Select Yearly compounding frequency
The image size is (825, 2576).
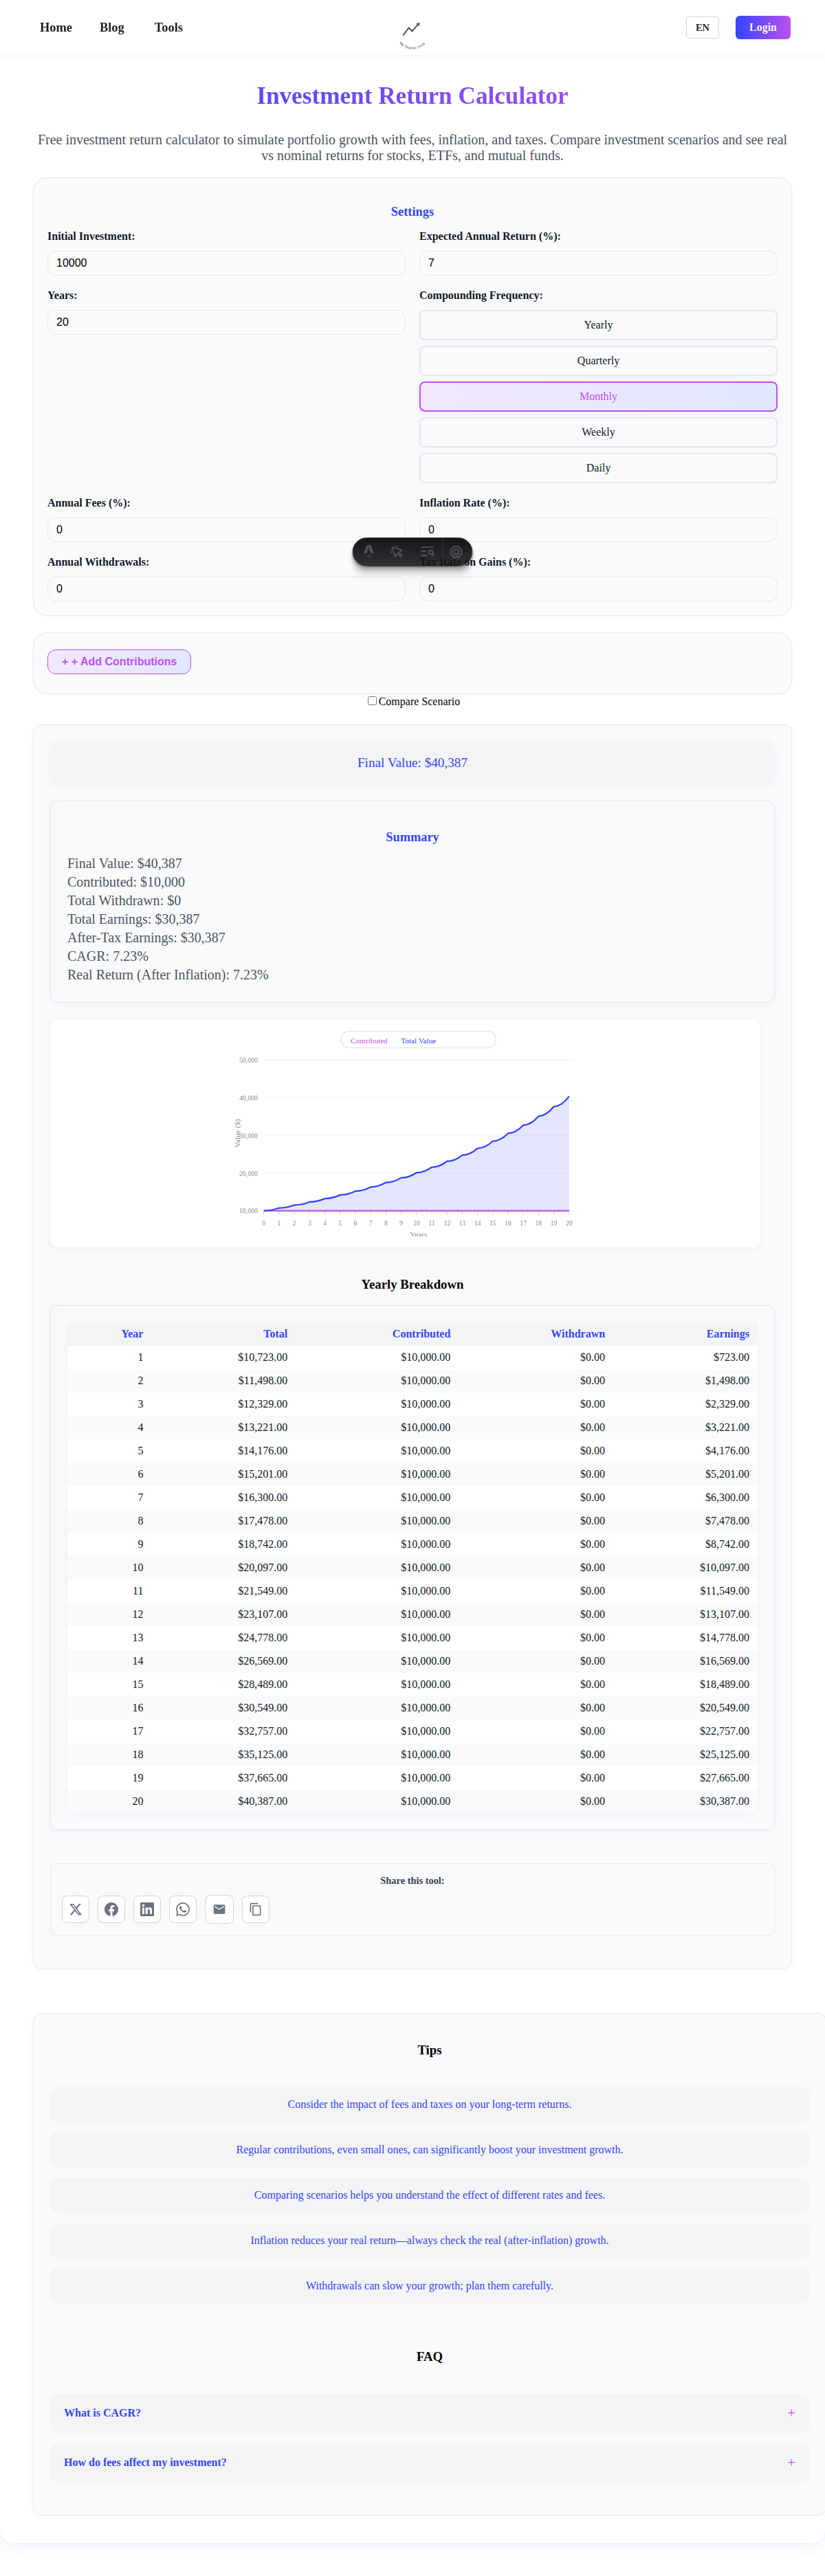pos(597,325)
